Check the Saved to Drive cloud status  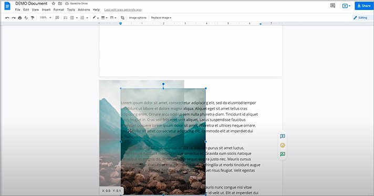(x=76, y=4)
